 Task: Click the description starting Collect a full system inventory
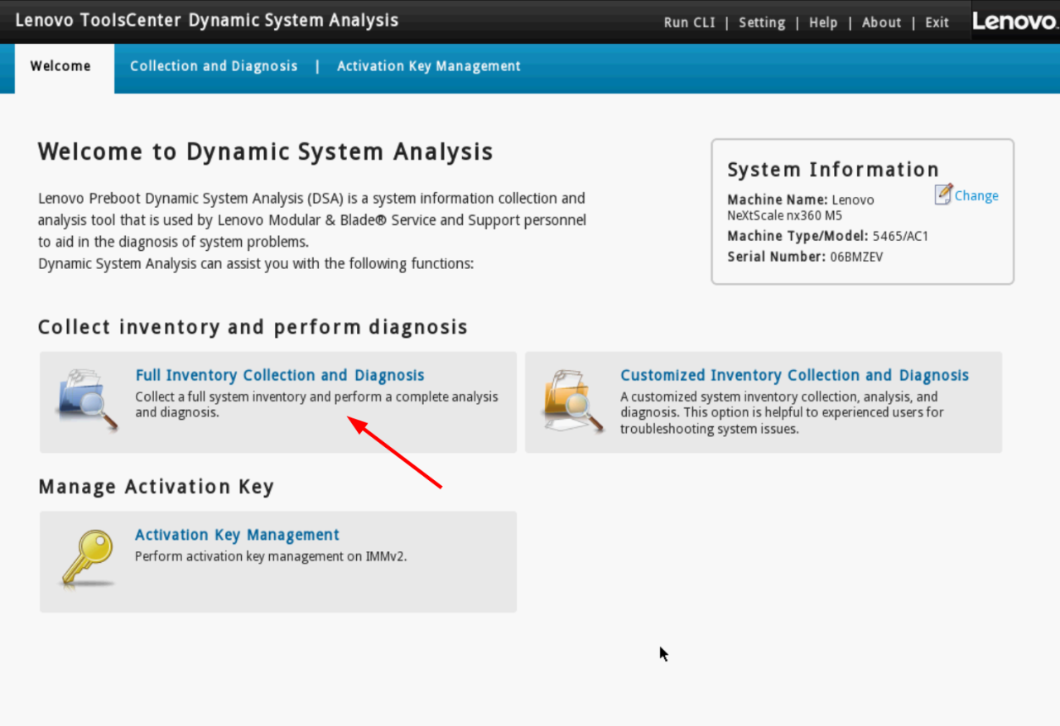(316, 404)
